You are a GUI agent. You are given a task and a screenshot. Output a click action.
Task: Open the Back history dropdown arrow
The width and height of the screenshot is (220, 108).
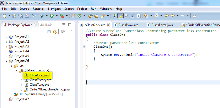tap(178, 16)
